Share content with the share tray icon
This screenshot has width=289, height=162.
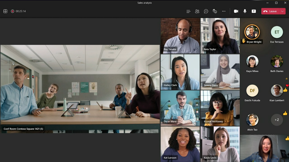point(254,11)
